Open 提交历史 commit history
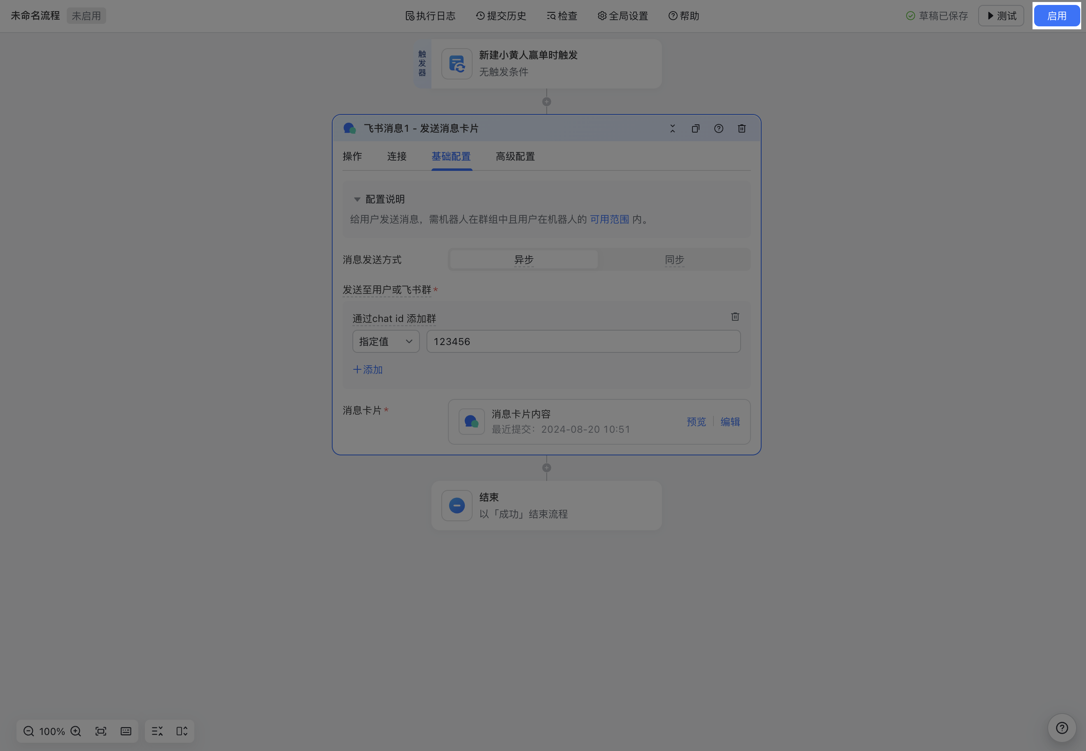 [x=501, y=16]
